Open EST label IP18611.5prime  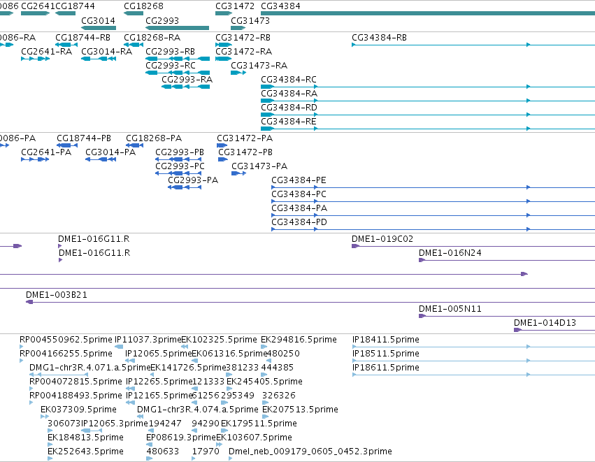point(386,368)
